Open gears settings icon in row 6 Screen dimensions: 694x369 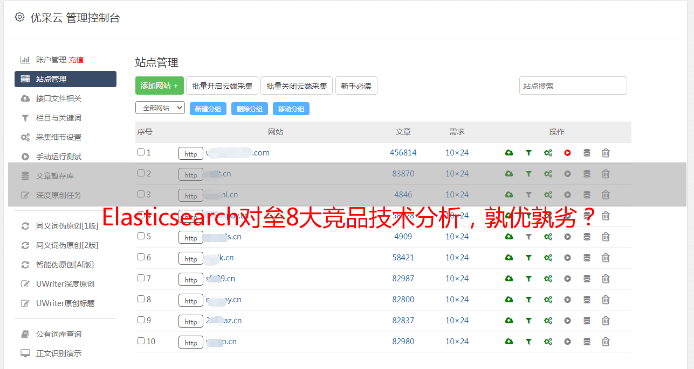click(x=548, y=258)
